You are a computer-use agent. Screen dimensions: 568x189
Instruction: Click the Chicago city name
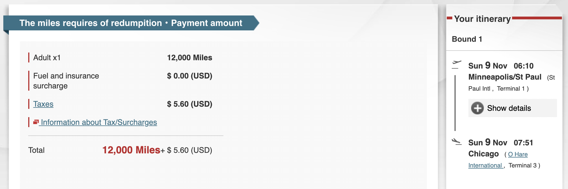[x=483, y=154]
